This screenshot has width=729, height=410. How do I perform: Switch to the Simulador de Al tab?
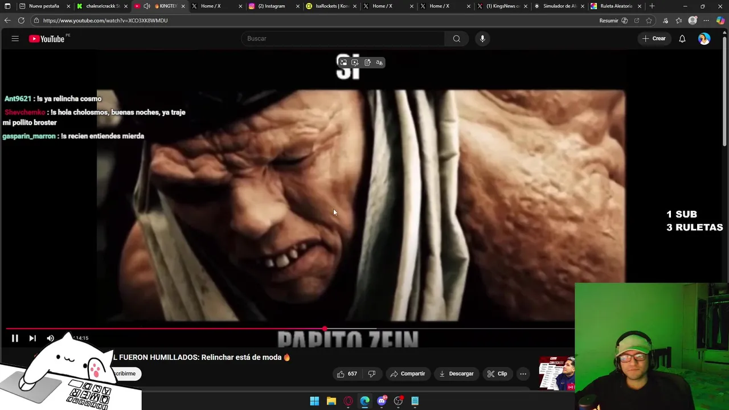[x=559, y=6]
